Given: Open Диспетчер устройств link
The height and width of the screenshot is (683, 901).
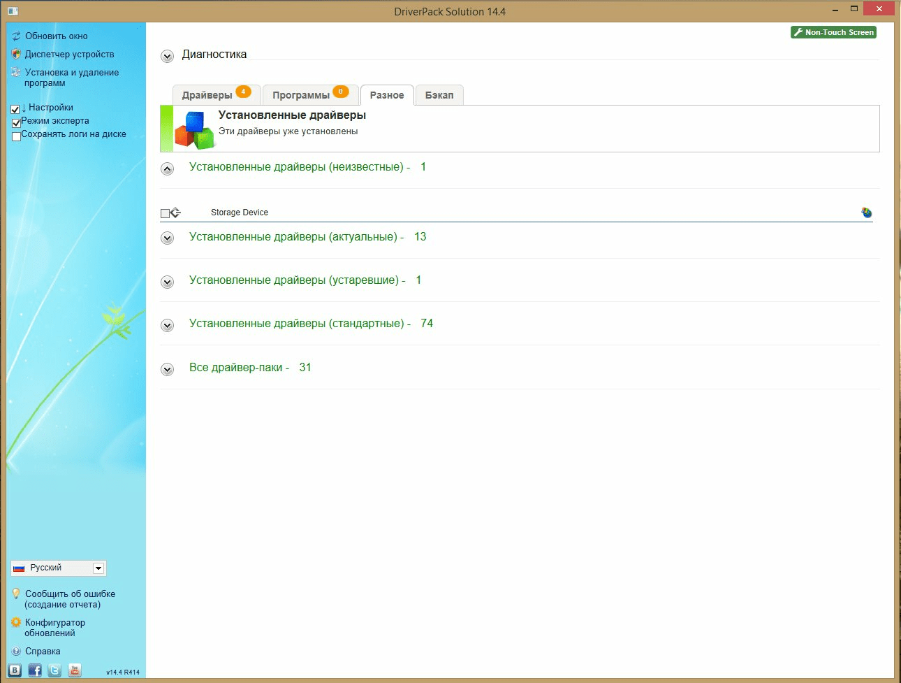Looking at the screenshot, I should click(x=69, y=54).
